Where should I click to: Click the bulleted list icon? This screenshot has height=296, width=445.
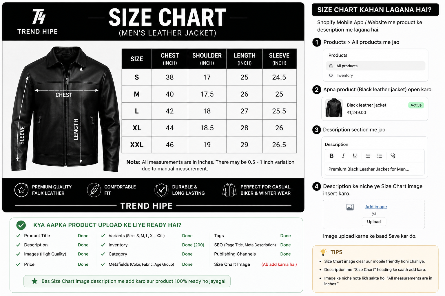pyautogui.click(x=368, y=156)
